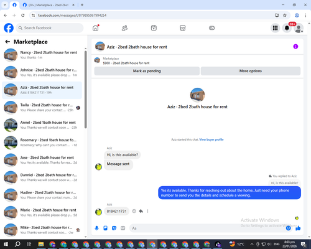This screenshot has height=249, width=311.
Task: Click Mark as pending button
Action: [147, 71]
